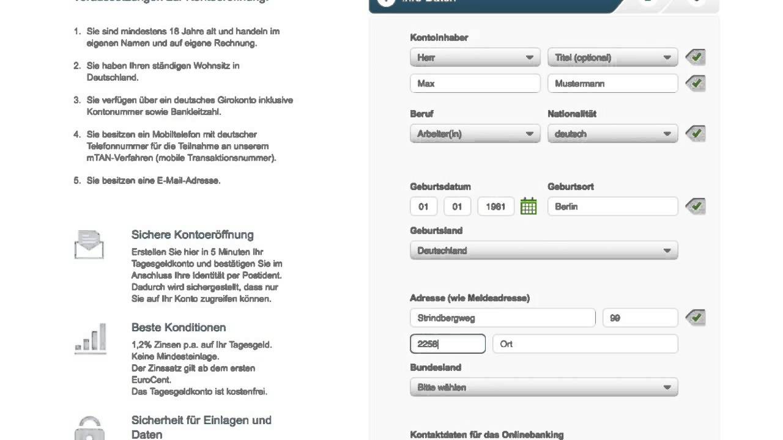Image resolution: width=783 pixels, height=440 pixels.
Task: Focus the first name field containing Max
Action: [x=475, y=83]
